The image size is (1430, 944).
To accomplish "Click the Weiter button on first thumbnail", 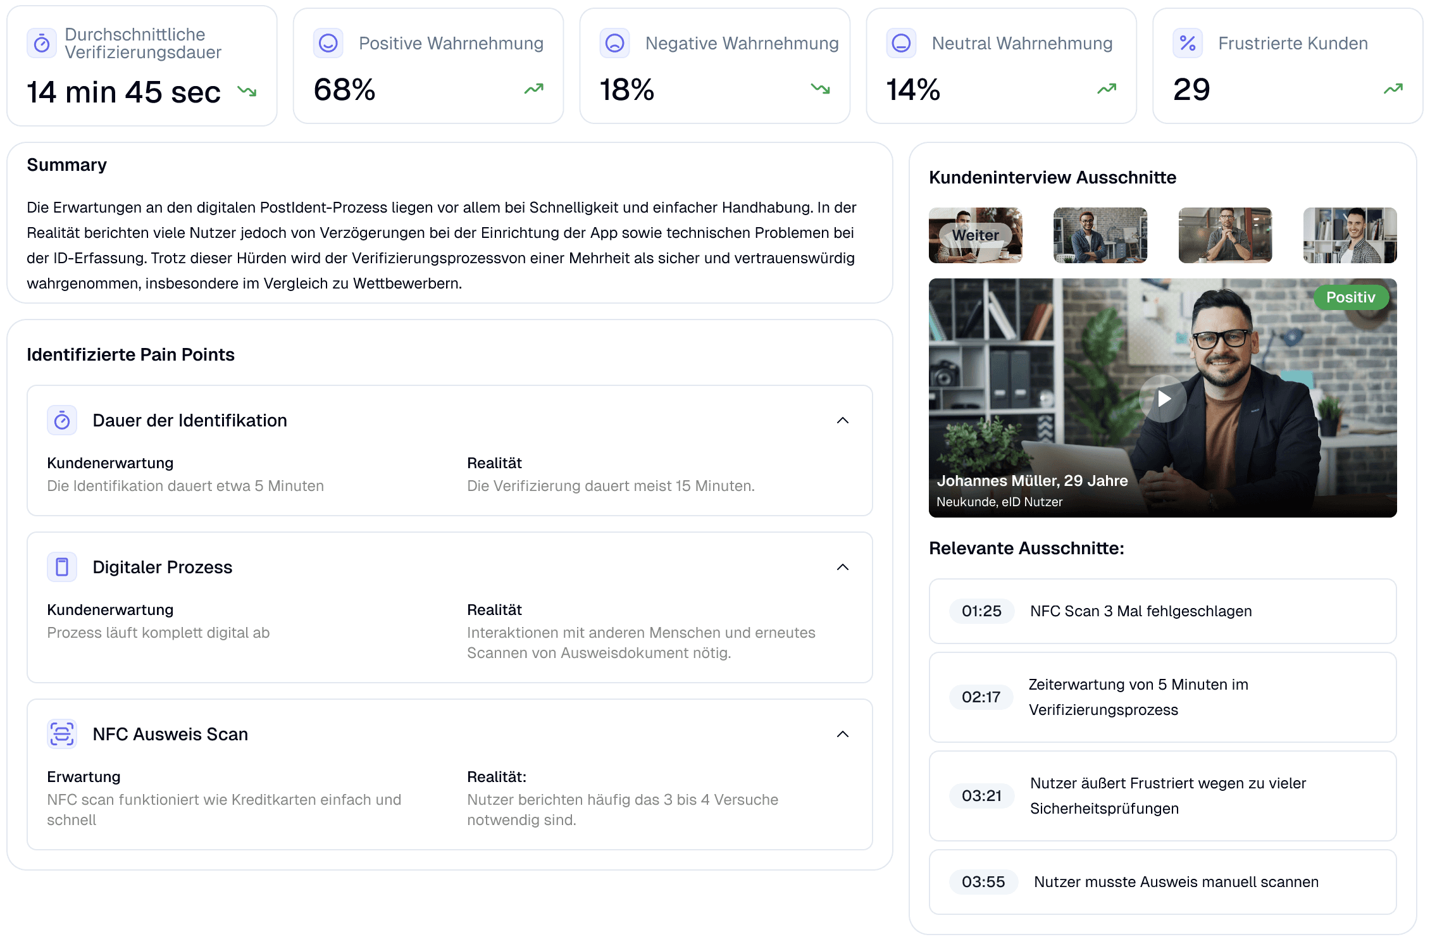I will click(x=975, y=235).
